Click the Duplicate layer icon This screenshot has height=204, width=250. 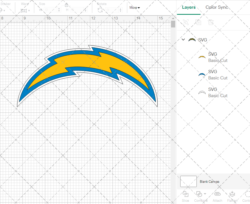tap(198, 22)
